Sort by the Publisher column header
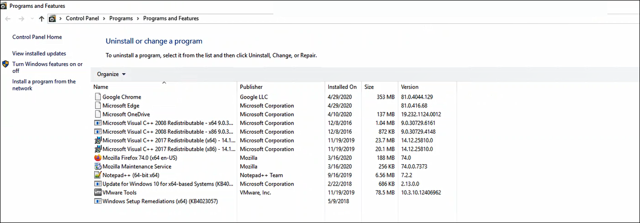Viewport: 640px width, 223px height. 281,87
